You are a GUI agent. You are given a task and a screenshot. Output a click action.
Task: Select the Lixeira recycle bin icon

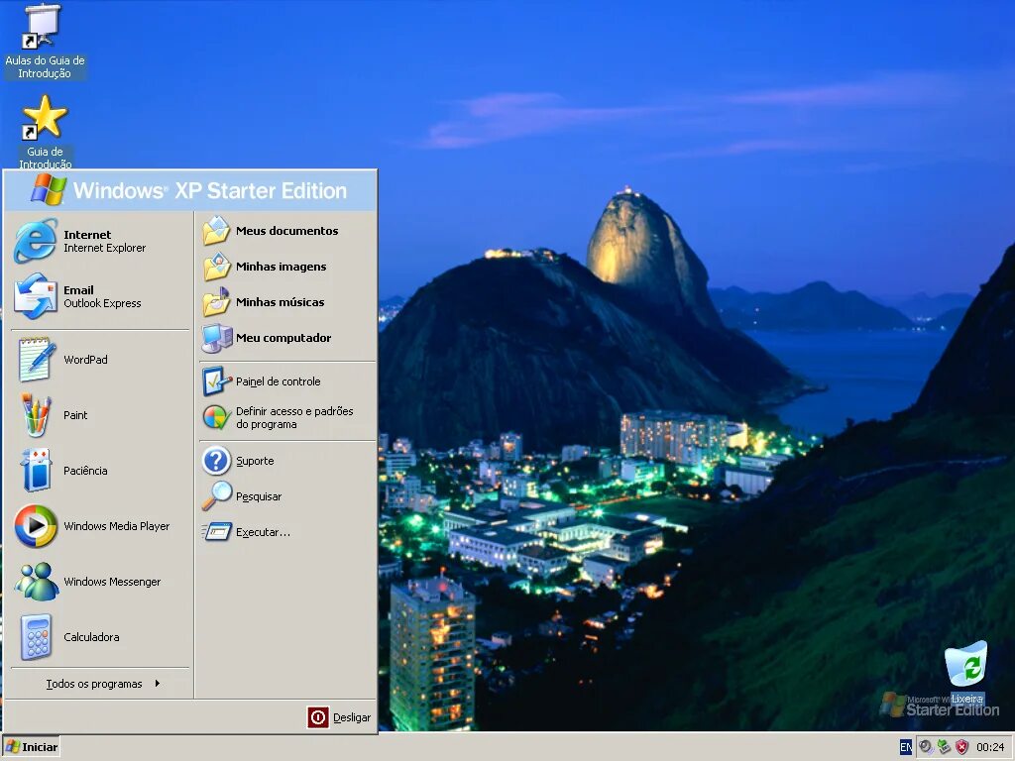[966, 672]
